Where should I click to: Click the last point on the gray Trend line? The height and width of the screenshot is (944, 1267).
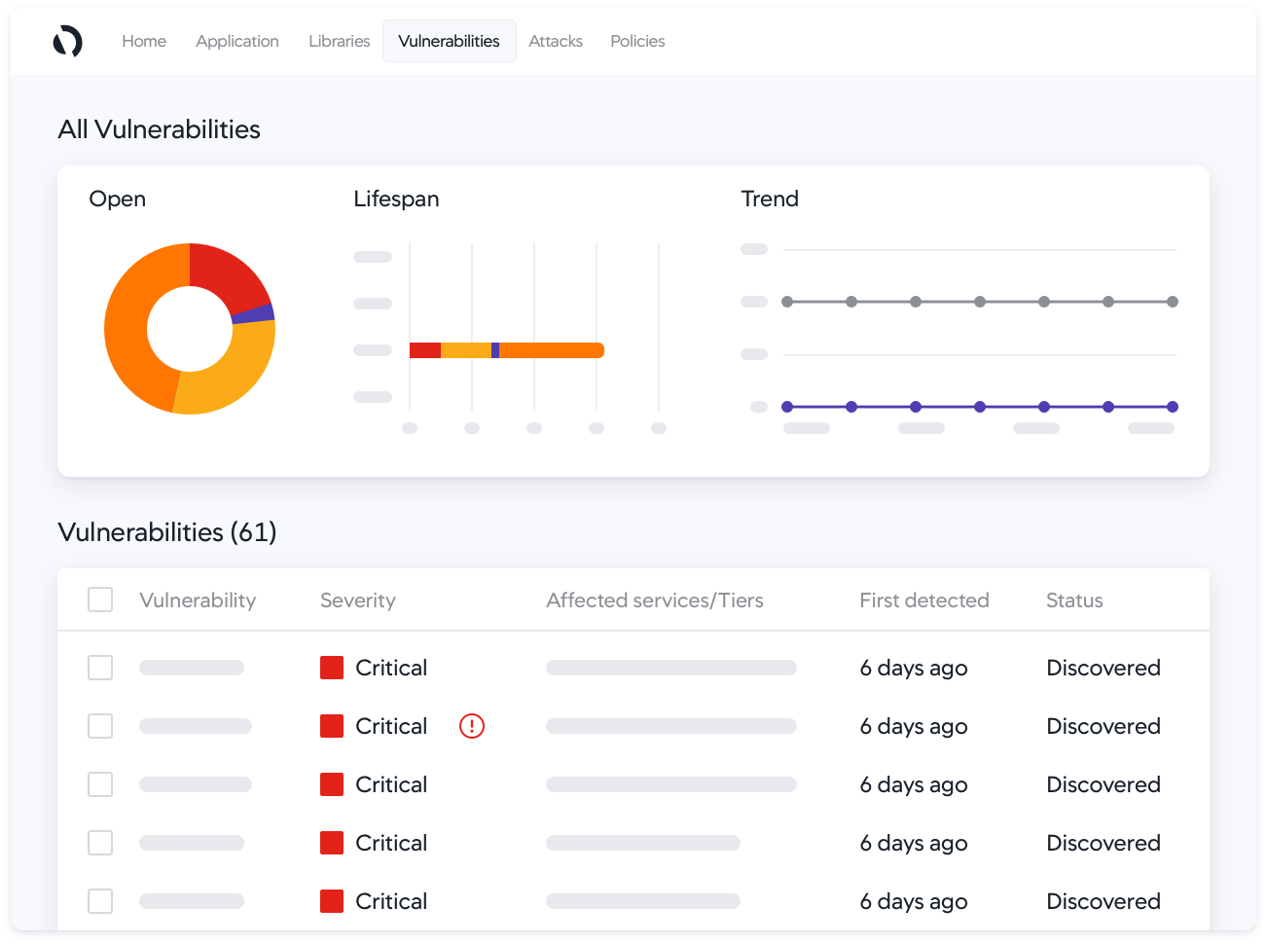pyautogui.click(x=1173, y=302)
